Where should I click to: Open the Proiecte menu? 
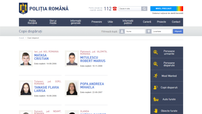pos(161,22)
